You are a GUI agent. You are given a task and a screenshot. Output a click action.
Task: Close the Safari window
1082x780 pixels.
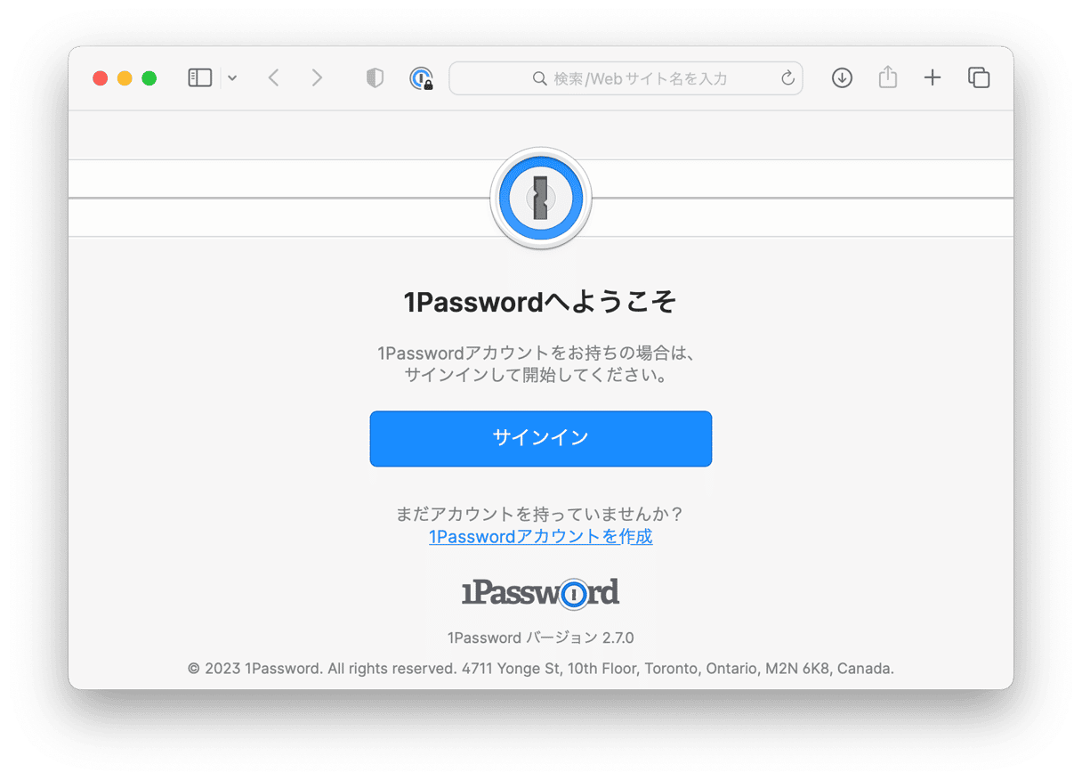click(101, 78)
